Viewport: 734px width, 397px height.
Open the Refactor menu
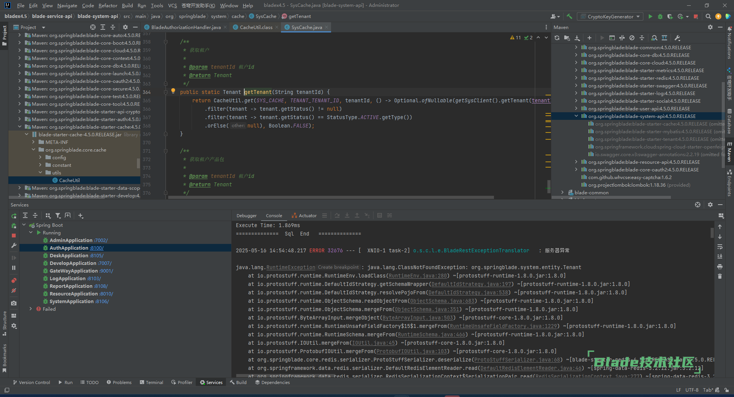pyautogui.click(x=108, y=5)
